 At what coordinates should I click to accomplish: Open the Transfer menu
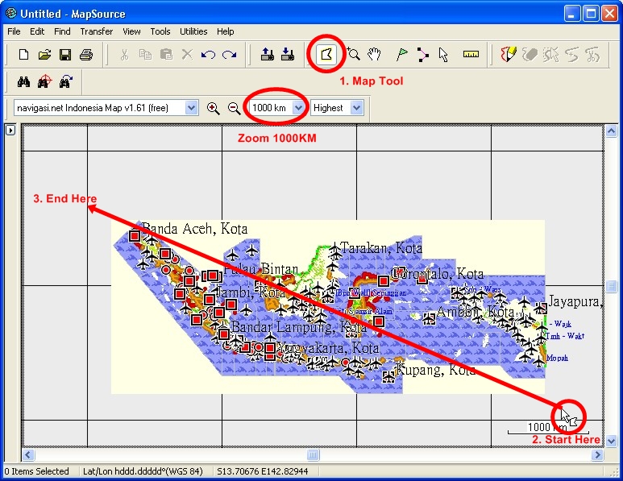point(97,31)
